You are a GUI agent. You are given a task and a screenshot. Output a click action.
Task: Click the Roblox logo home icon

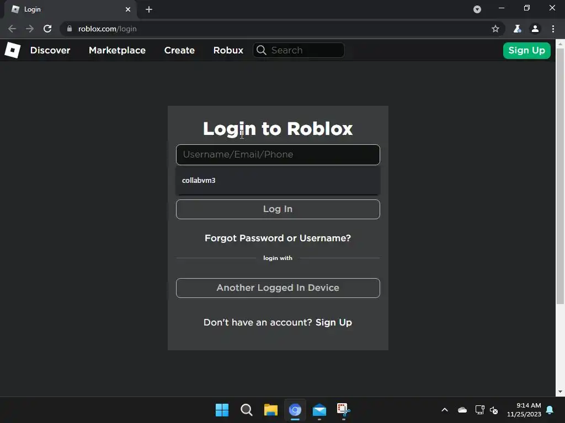13,50
